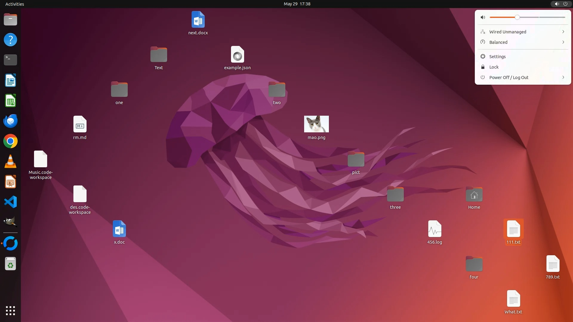The height and width of the screenshot is (322, 573).
Task: Open LibreOffice Writer from the dock
Action: pos(10,80)
